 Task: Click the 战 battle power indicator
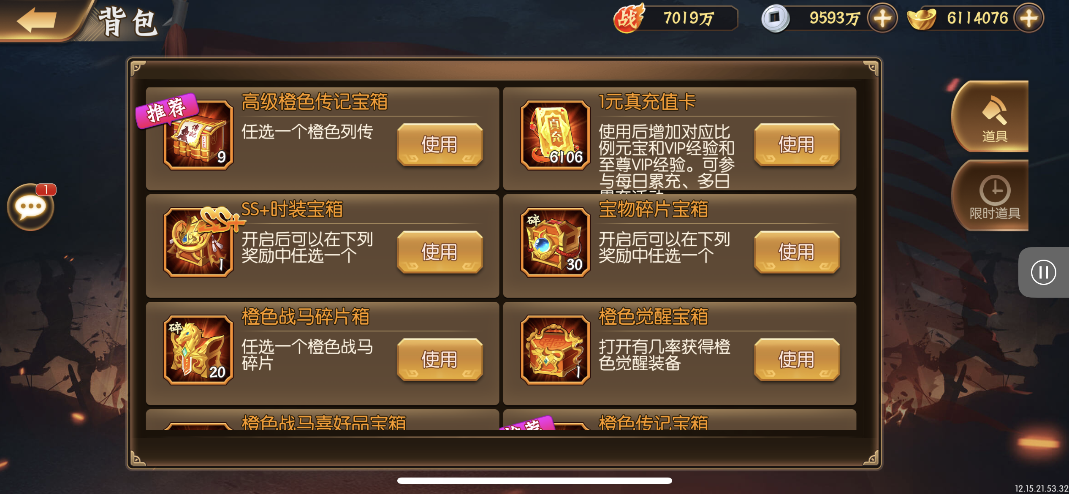coord(675,18)
